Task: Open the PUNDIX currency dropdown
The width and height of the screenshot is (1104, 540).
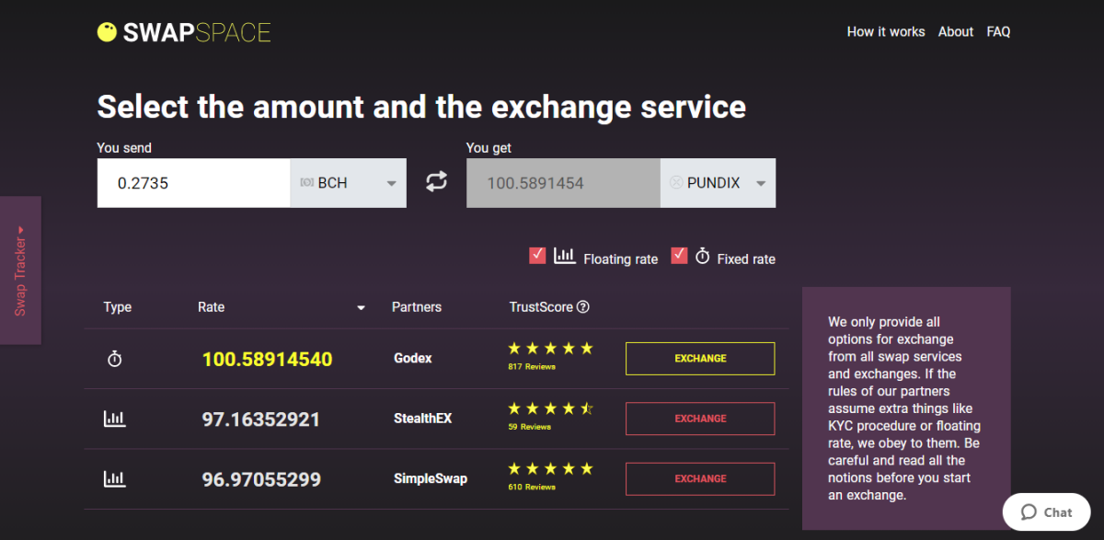Action: [x=761, y=182]
